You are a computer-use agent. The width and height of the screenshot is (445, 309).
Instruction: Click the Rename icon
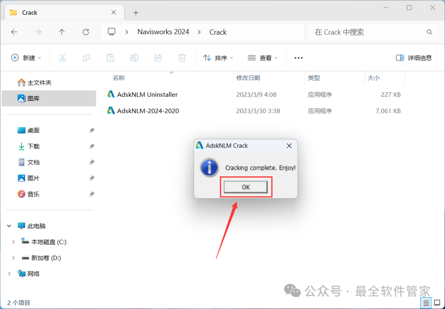pyautogui.click(x=134, y=58)
